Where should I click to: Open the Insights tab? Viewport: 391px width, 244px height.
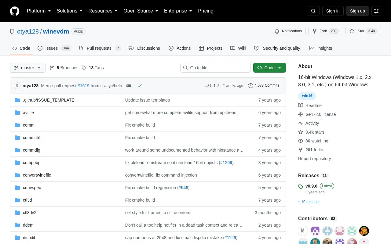(320, 48)
